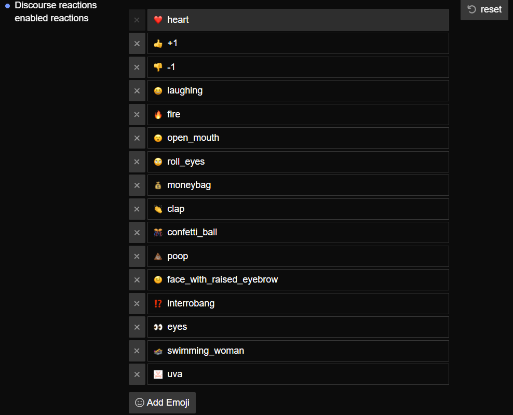
Task: Select the open_mouth reaction row
Action: 298,138
